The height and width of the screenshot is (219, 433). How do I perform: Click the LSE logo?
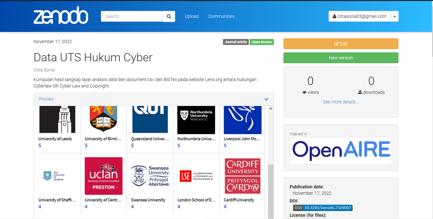(x=196, y=176)
